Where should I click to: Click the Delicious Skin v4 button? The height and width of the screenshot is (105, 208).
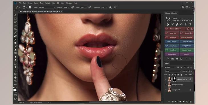(175, 29)
